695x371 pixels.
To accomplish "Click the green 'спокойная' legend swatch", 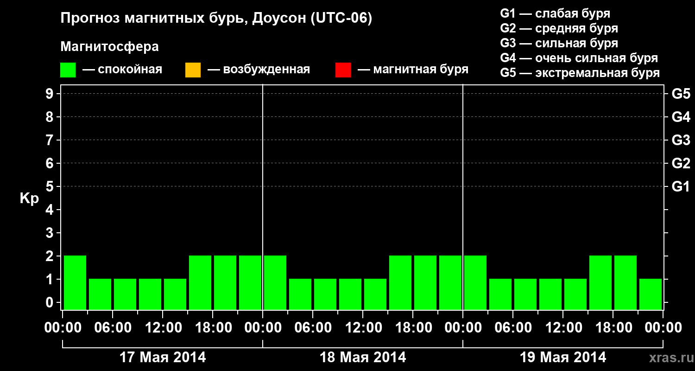I will (68, 70).
